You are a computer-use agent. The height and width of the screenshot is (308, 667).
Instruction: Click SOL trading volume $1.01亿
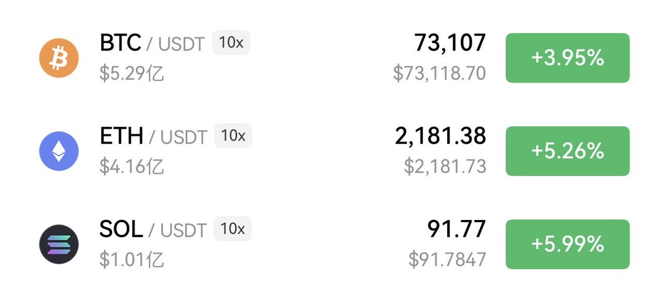(x=132, y=260)
